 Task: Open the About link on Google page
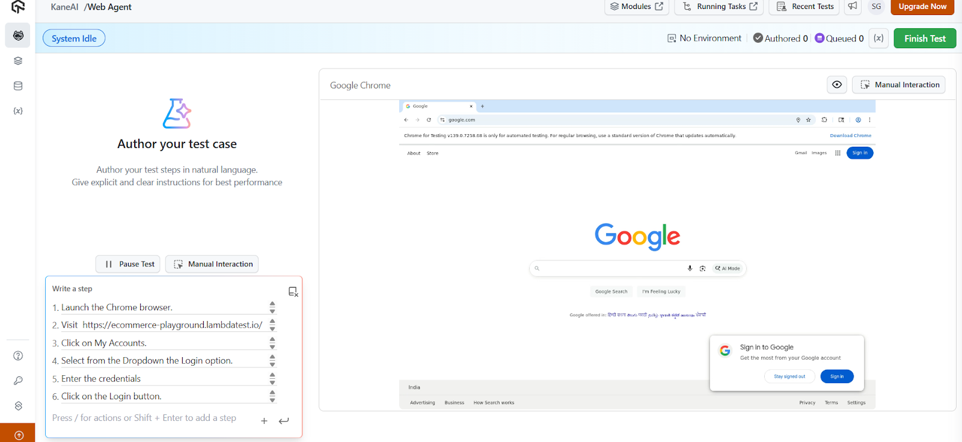[x=414, y=153]
